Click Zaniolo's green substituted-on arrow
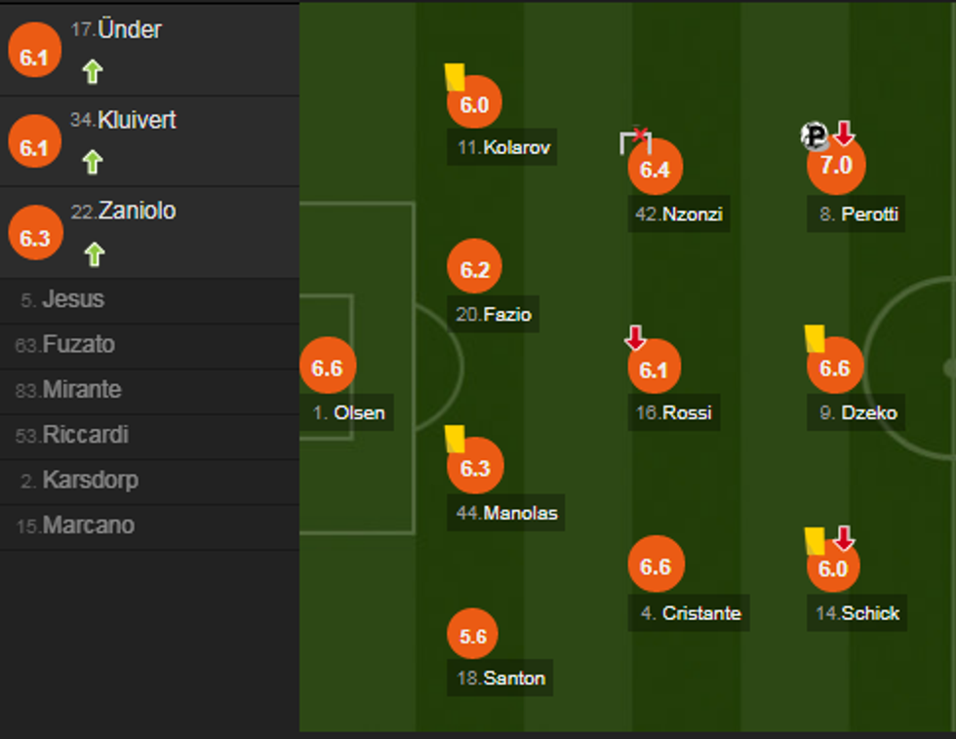 coord(93,254)
